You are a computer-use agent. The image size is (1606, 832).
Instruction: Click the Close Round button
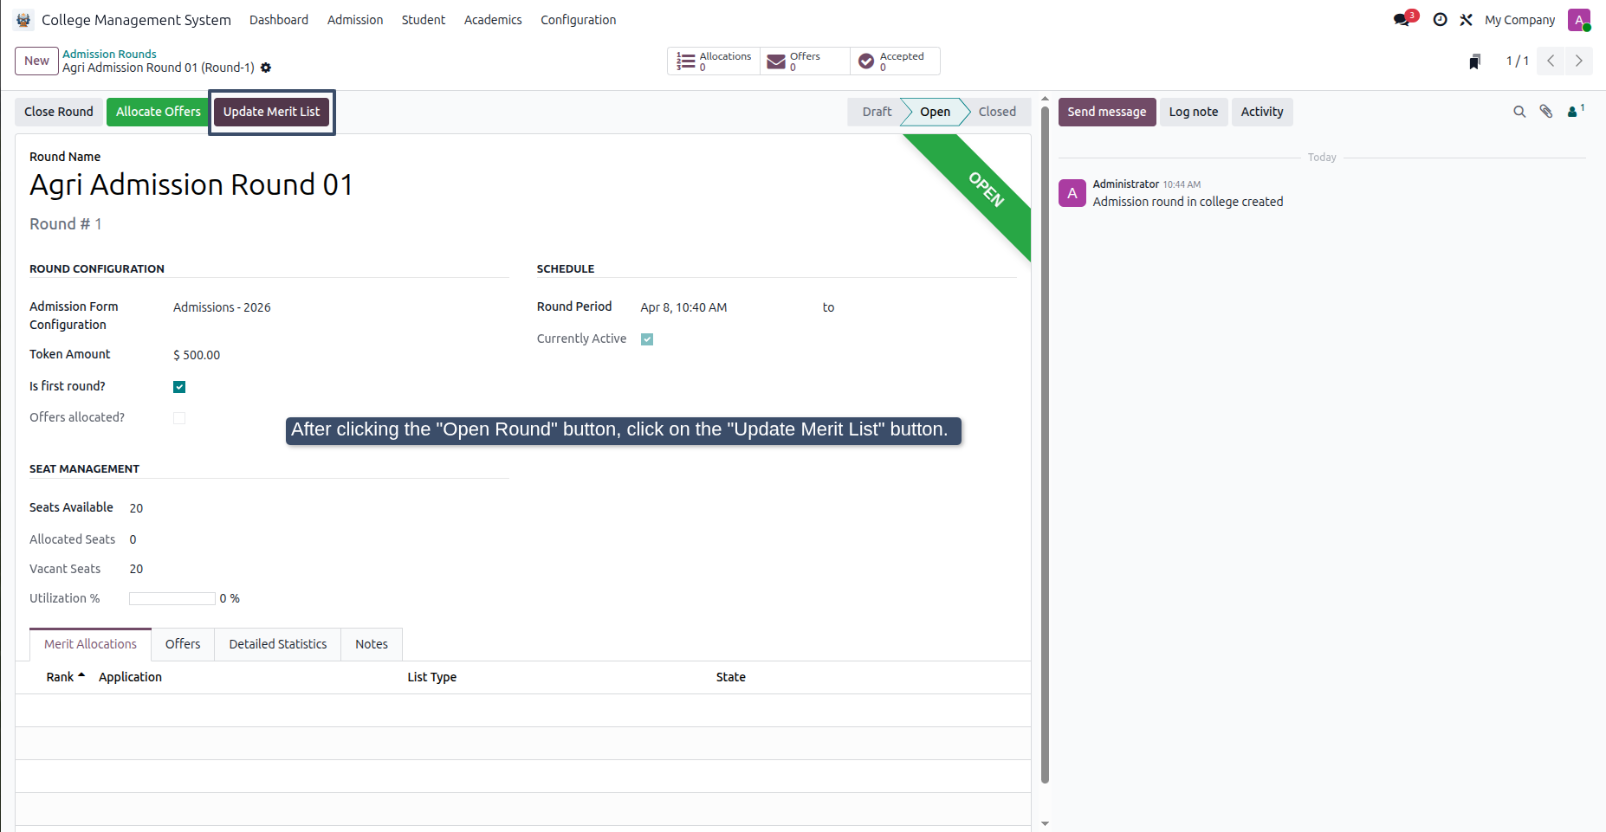coord(59,112)
